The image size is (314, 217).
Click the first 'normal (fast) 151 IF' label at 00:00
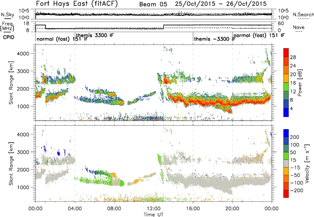coord(62,39)
